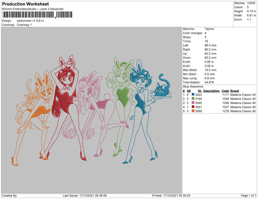Click the Max Jump value 6.8 mm
This screenshot has height=199, width=258.
pyautogui.click(x=210, y=78)
